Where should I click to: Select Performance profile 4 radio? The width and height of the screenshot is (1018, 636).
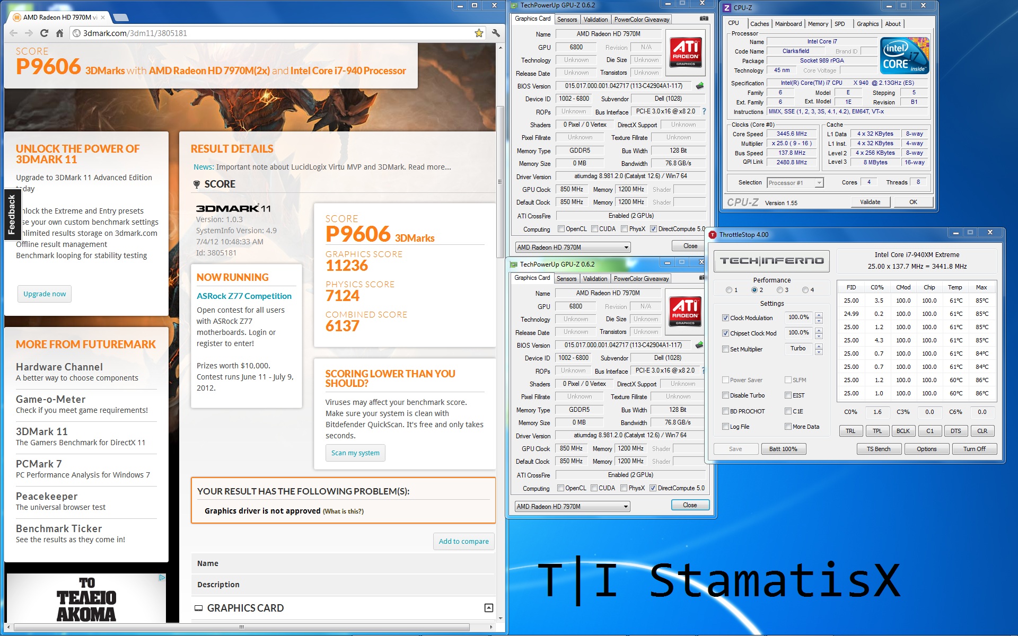pyautogui.click(x=805, y=290)
